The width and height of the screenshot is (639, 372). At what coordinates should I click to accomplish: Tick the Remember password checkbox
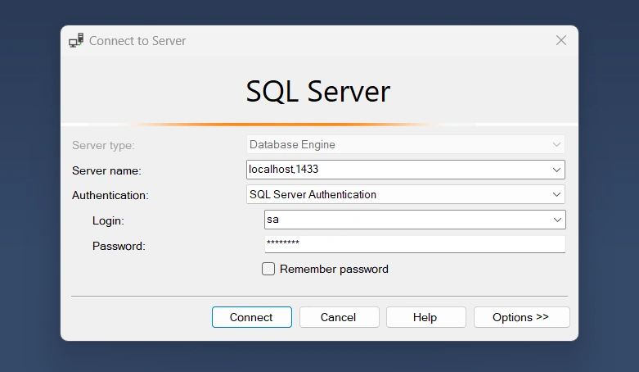coord(268,269)
